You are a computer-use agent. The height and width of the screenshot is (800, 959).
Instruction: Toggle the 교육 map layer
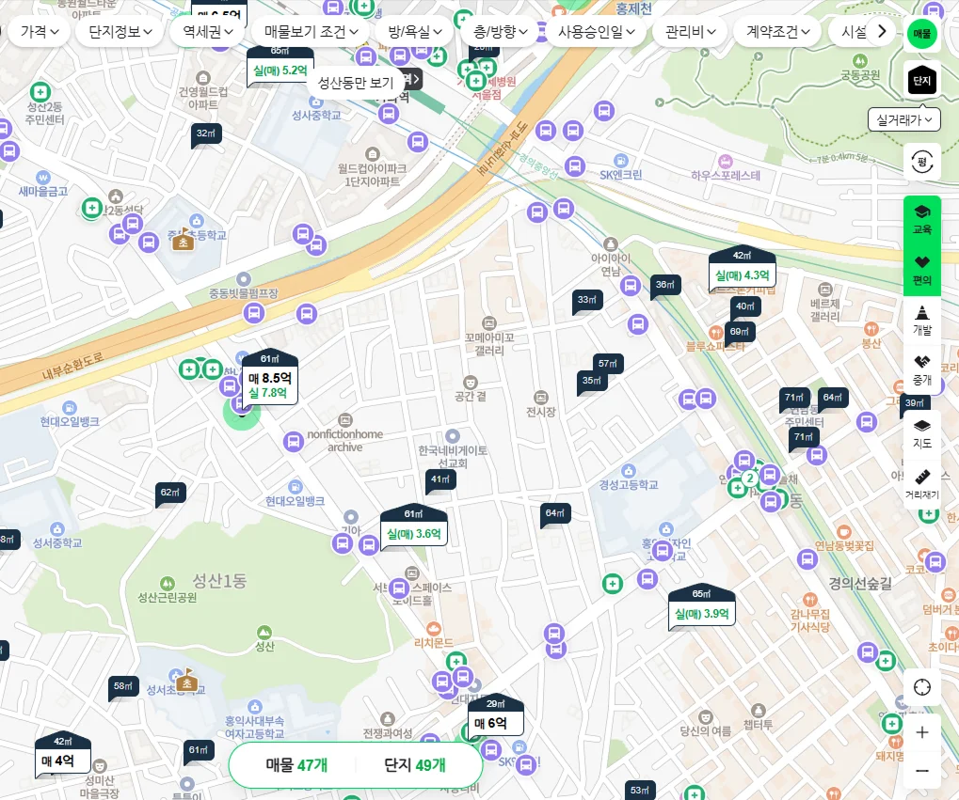click(x=921, y=220)
